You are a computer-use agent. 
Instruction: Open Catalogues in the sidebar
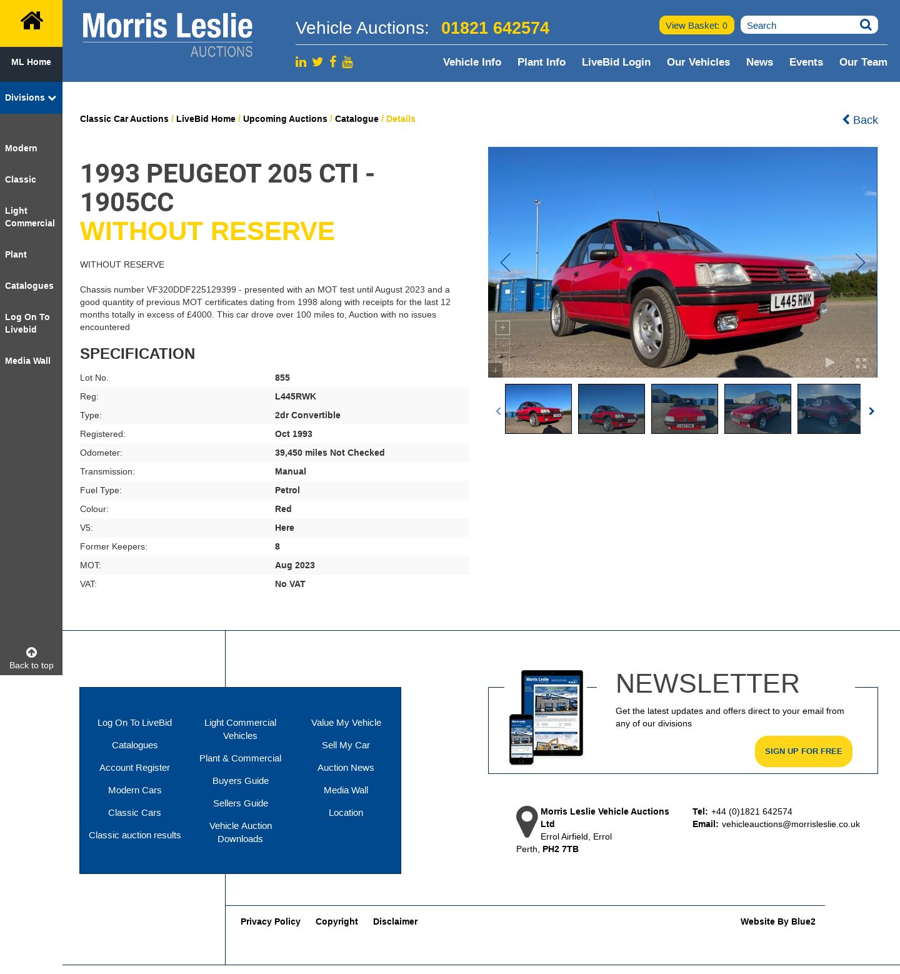(x=29, y=286)
